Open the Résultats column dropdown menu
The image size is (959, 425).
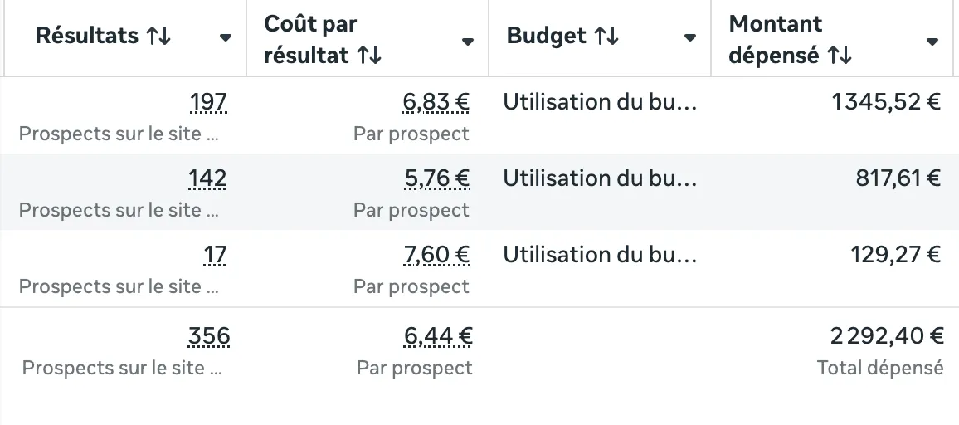[x=225, y=38]
